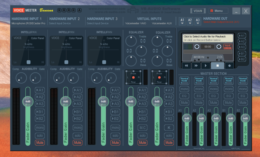
Task: Toggle EQ on the A2 master bus
Action: point(199,96)
